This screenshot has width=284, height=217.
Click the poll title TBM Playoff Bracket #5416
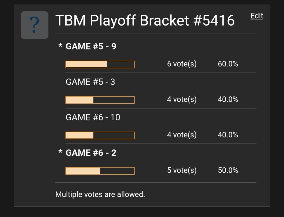145,21
